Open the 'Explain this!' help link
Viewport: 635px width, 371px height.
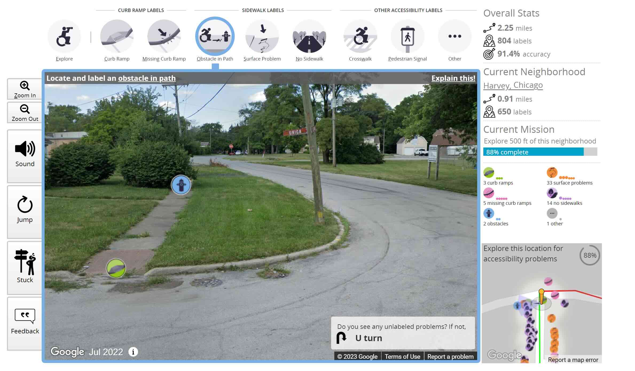pyautogui.click(x=453, y=78)
